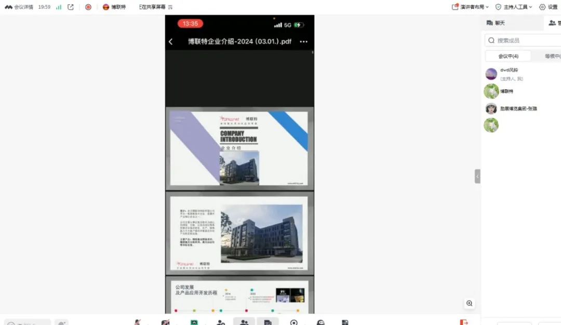Open 设置 settings

tap(549, 7)
